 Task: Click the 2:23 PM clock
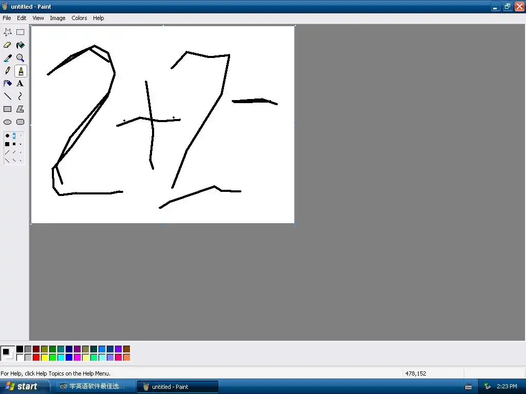click(x=506, y=387)
